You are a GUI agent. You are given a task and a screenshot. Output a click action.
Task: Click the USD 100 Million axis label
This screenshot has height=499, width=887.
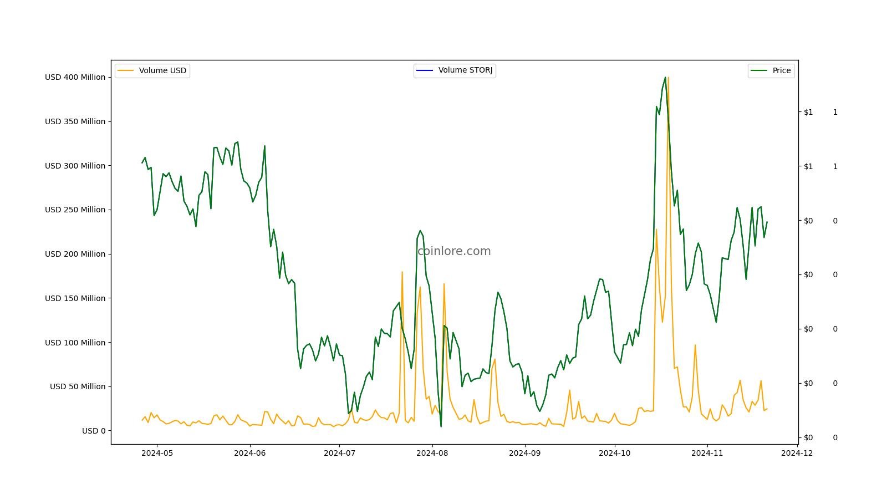[x=75, y=343]
